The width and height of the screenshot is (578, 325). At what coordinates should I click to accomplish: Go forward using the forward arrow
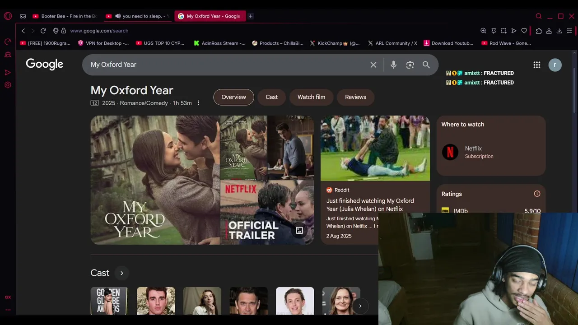(x=33, y=31)
